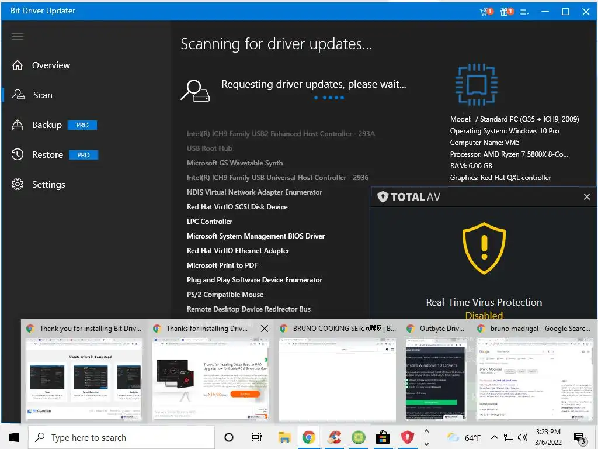The width and height of the screenshot is (598, 449).
Task: Click the Chrome taskbar icon
Action: tap(308, 437)
